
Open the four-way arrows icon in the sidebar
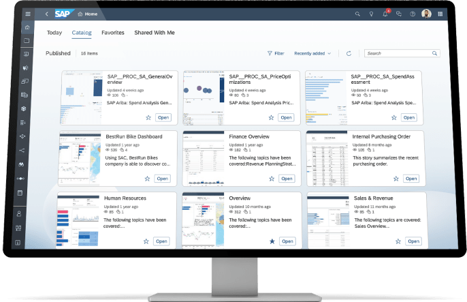pyautogui.click(x=22, y=136)
